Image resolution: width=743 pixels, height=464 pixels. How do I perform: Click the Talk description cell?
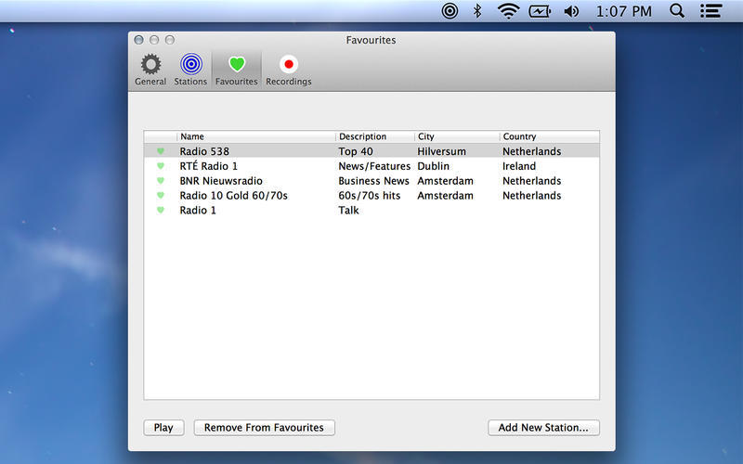pyautogui.click(x=348, y=210)
